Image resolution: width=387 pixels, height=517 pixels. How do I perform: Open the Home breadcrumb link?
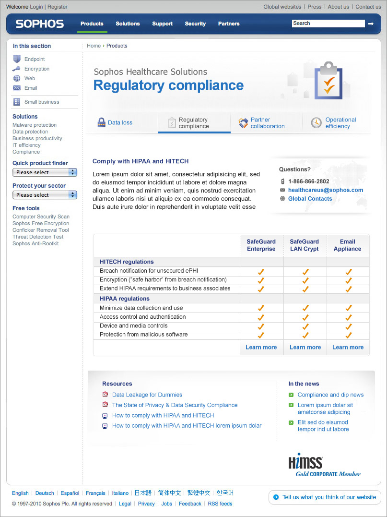[94, 46]
